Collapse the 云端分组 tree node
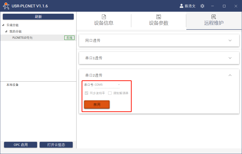Screen dimensions: 242x154 [x=3, y=25]
